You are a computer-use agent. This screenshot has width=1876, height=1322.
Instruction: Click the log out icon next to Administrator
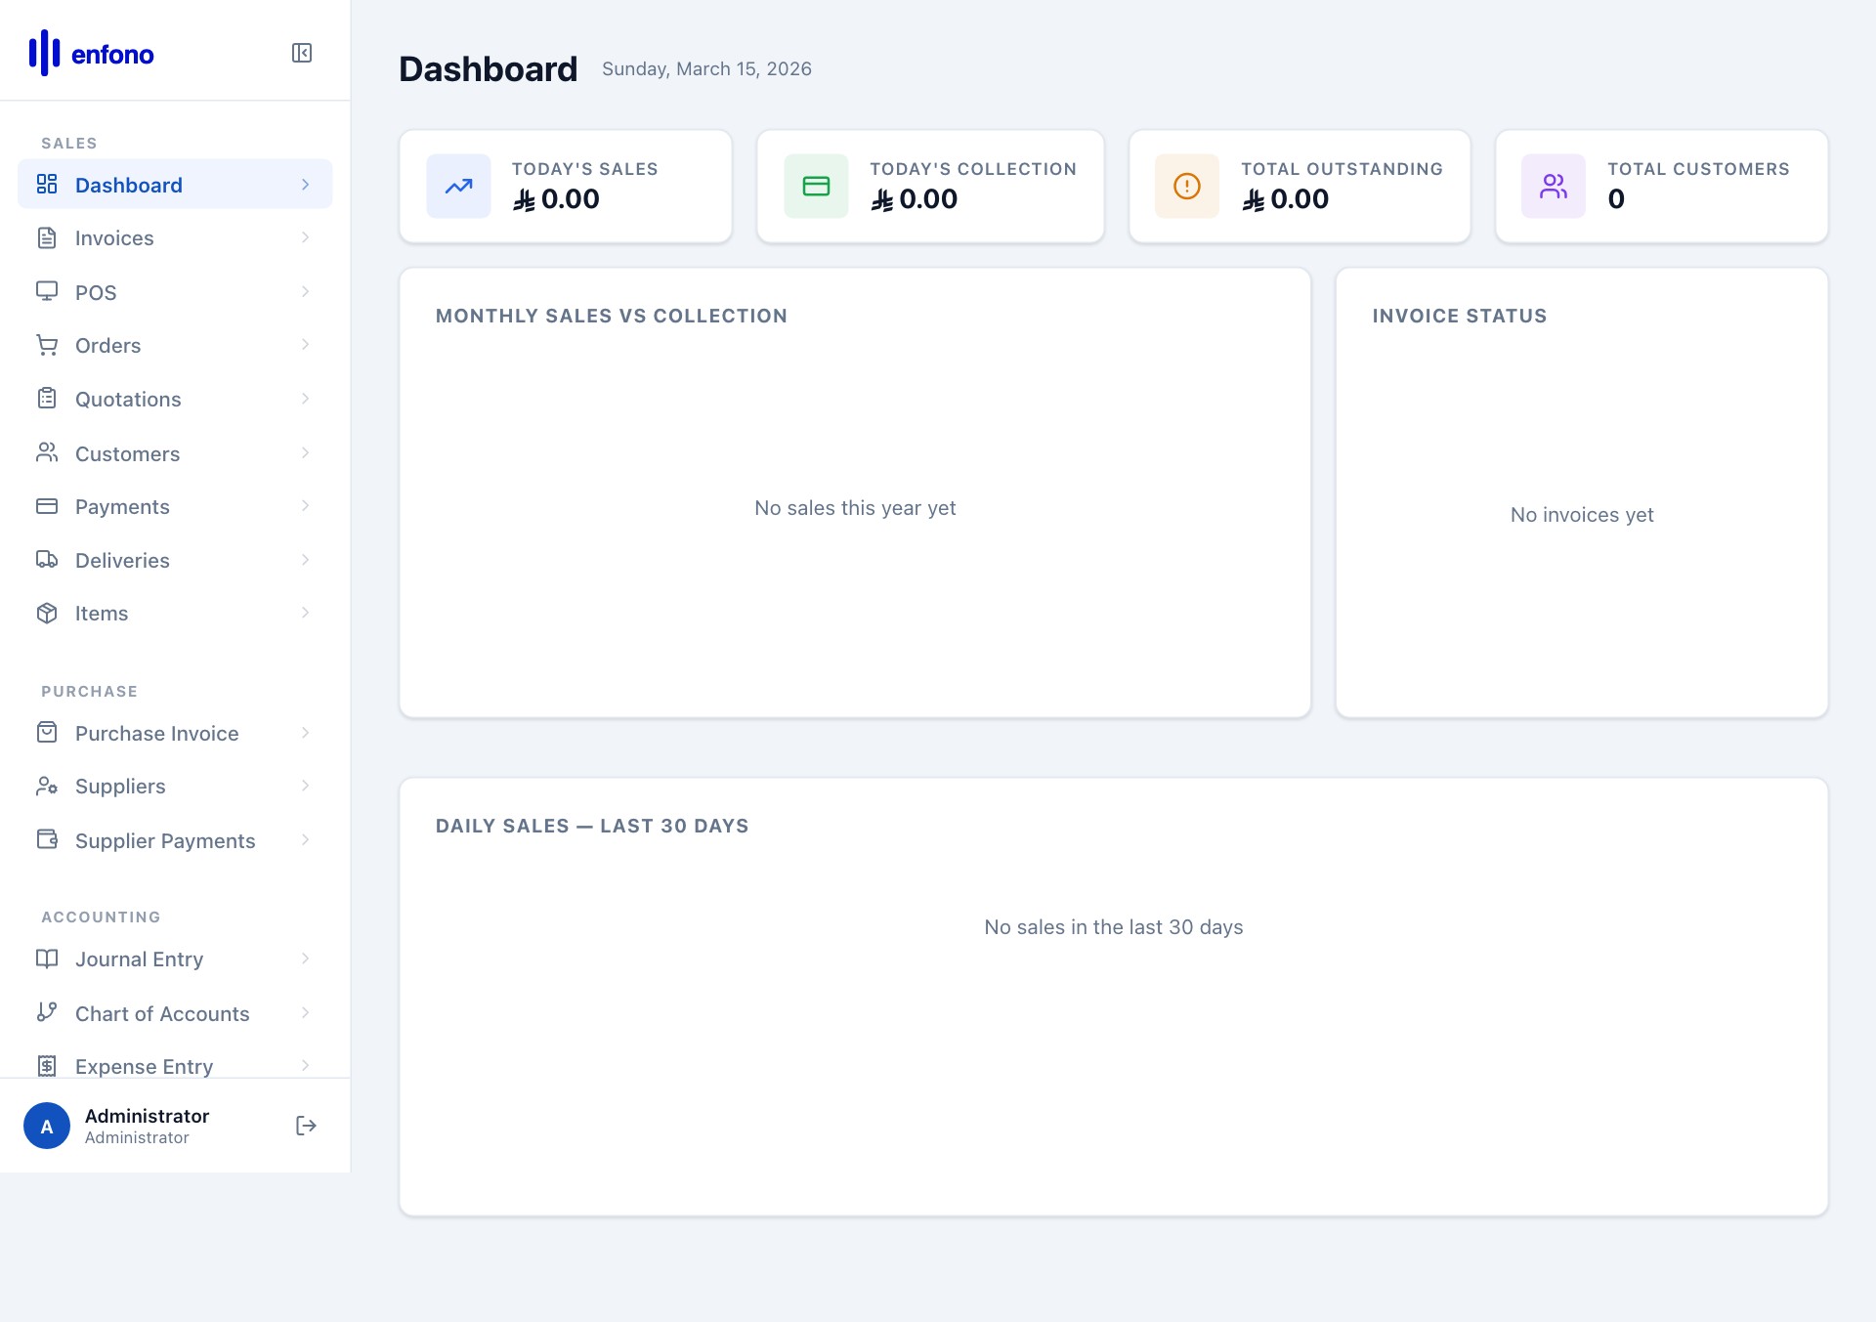306,1126
